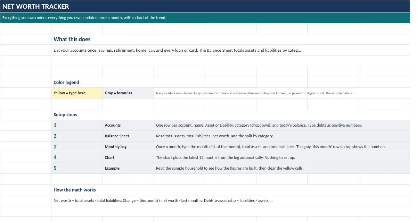This screenshot has height=222, width=417.
Task: Select the 'Example' step label
Action: (x=128, y=168)
